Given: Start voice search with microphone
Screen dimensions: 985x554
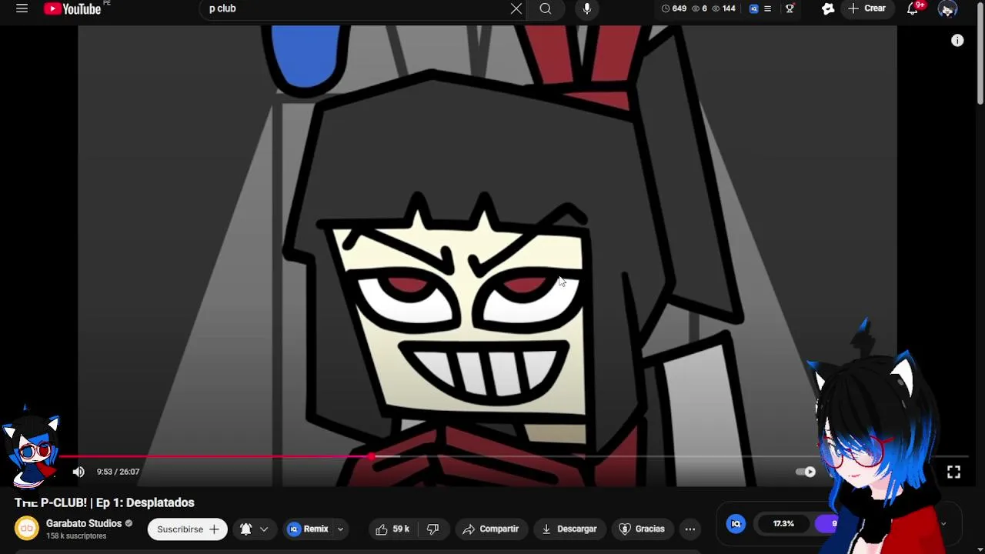Looking at the screenshot, I should 586,8.
